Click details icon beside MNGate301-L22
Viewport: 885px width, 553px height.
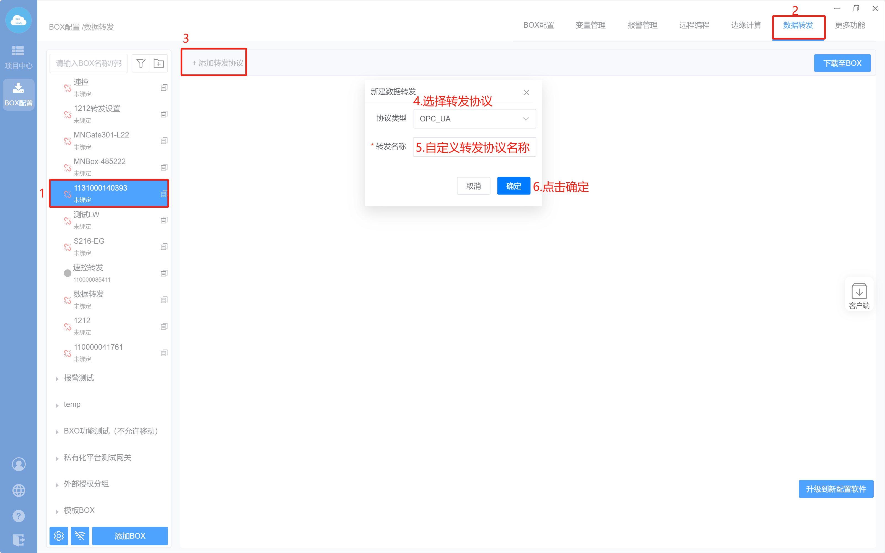164,141
